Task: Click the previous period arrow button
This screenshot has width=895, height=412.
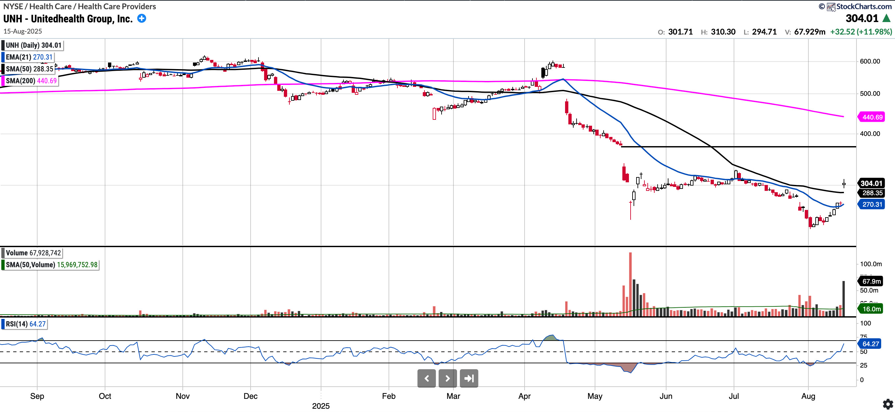Action: coord(426,378)
